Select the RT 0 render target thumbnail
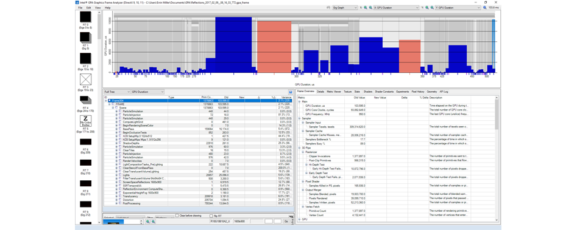The width and height of the screenshot is (577, 230). point(85,17)
